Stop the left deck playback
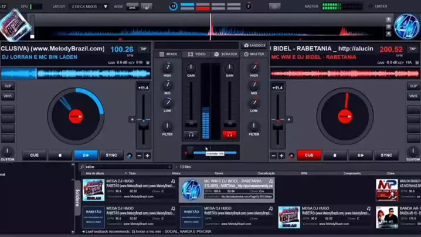Viewport: 421px width, 237px height. point(60,155)
